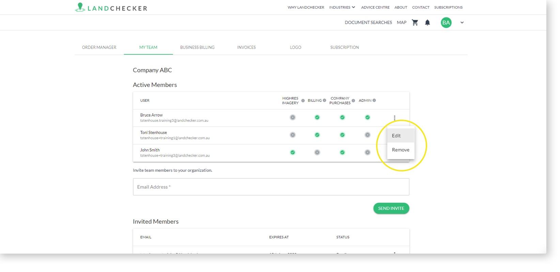Toggle Bruce Arrow Billing status

click(317, 117)
